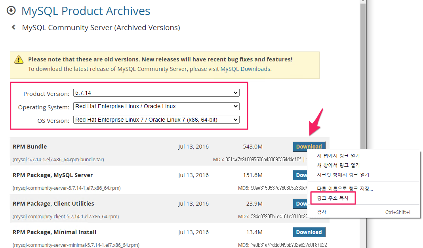Click the yellow warning triangle icon
This screenshot has height=248, width=423.
(x=19, y=60)
